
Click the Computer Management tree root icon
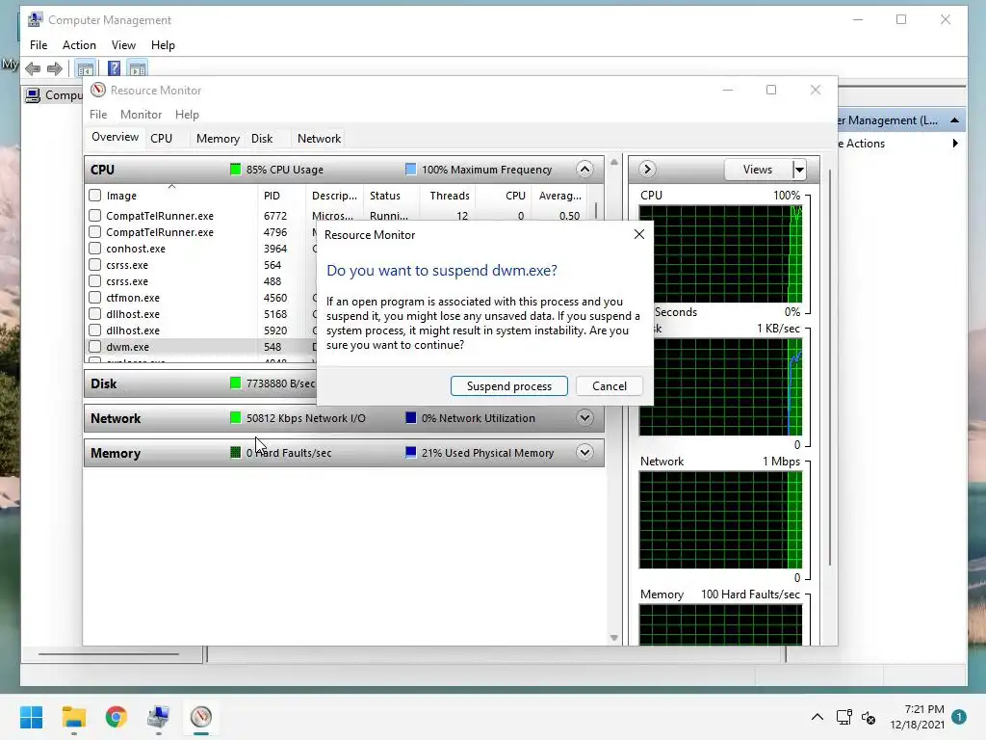pos(32,95)
